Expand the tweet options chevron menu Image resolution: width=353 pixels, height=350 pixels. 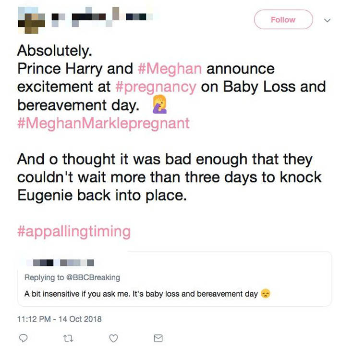(x=328, y=21)
